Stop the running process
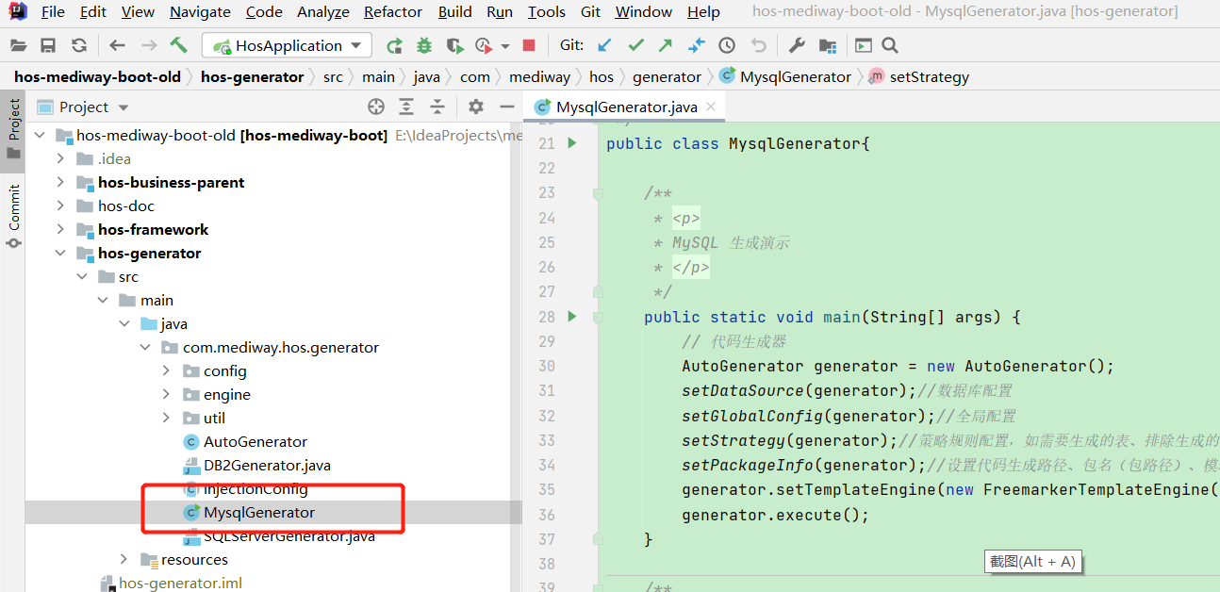Viewport: 1220px width, 592px height. (x=529, y=45)
